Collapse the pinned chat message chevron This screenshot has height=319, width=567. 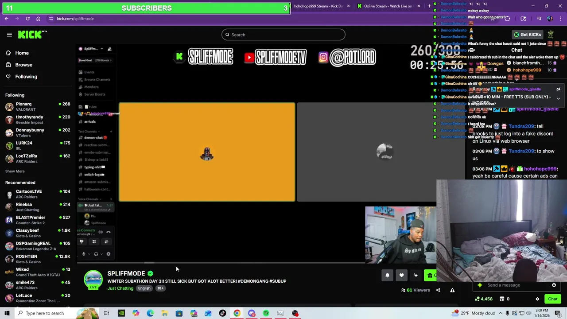click(558, 98)
